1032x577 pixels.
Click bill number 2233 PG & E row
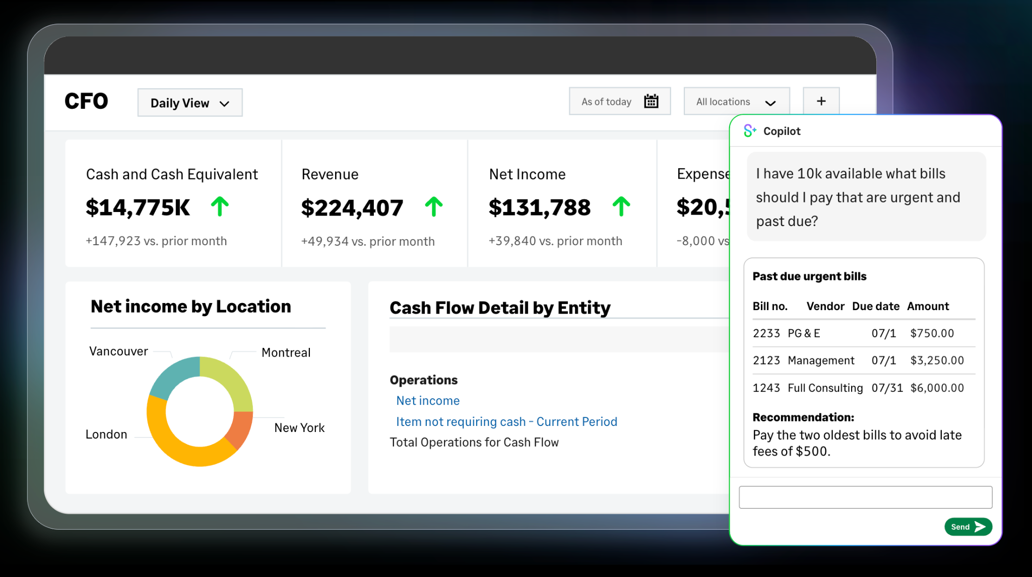point(864,333)
